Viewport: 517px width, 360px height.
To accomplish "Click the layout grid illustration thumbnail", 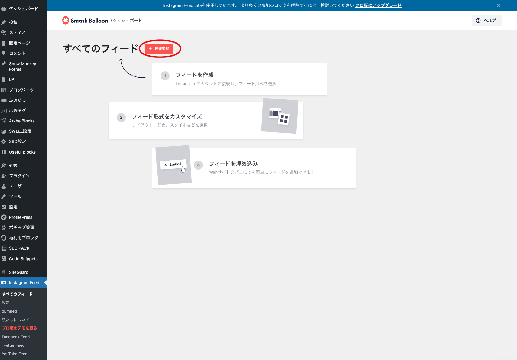I will pos(280,116).
